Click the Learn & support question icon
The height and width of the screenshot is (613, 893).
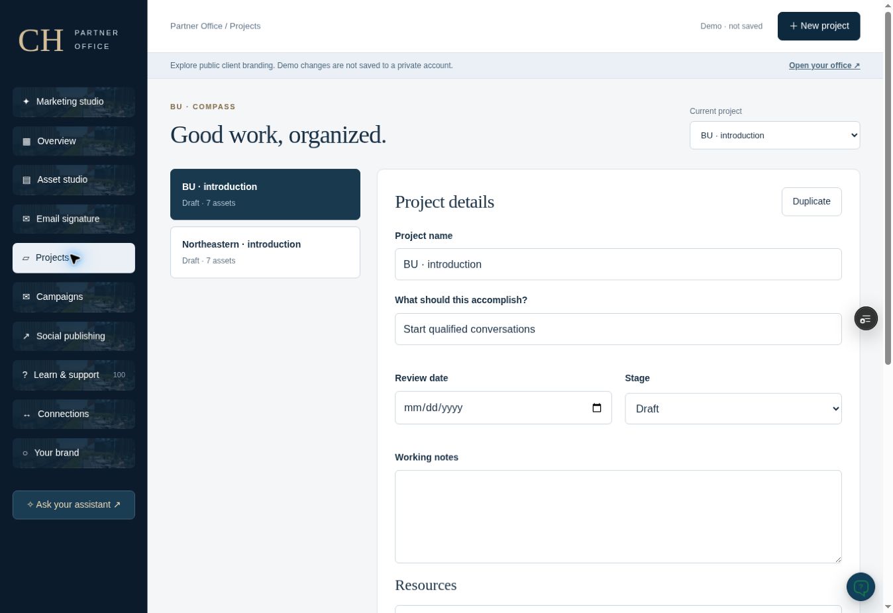25,375
